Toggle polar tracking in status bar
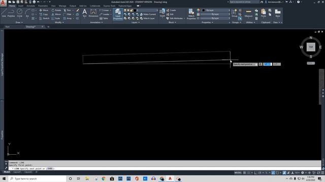Image resolution: width=325 pixels, height=182 pixels. click(259, 173)
